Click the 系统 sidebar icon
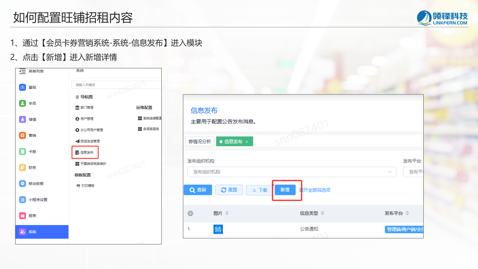 [22, 232]
